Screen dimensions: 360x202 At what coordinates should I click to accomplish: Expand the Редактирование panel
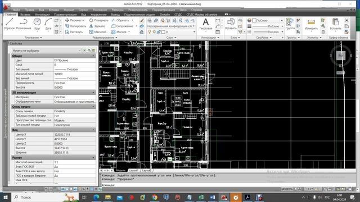click(105, 38)
